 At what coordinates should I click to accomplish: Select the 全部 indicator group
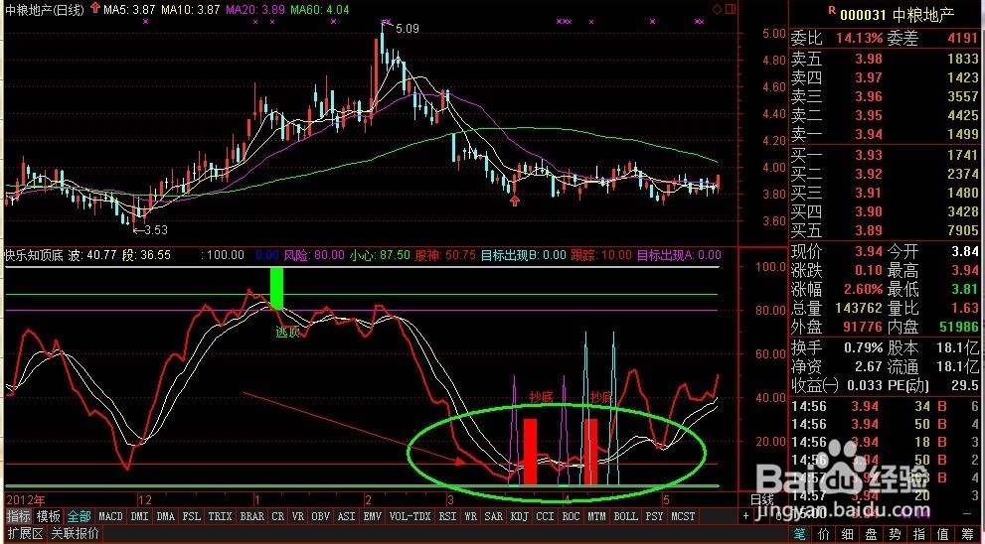tap(80, 516)
